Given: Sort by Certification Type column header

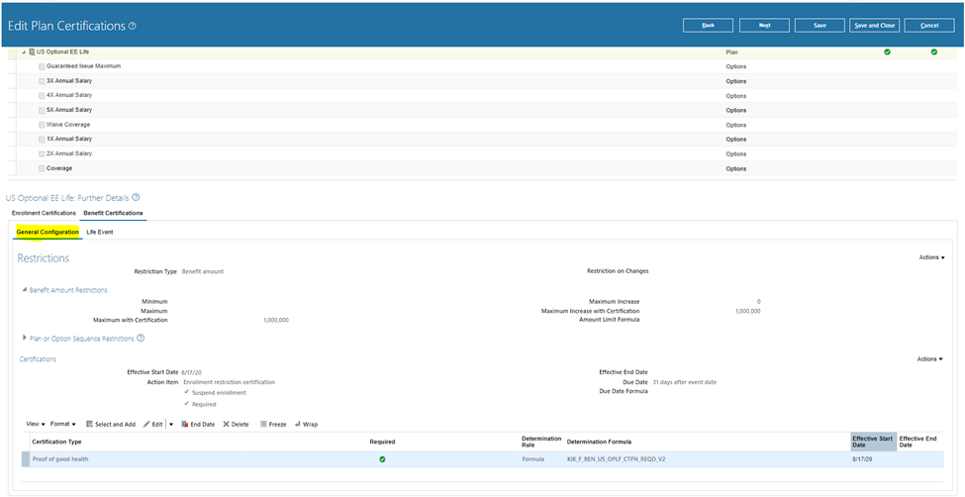Looking at the screenshot, I should (x=56, y=443).
